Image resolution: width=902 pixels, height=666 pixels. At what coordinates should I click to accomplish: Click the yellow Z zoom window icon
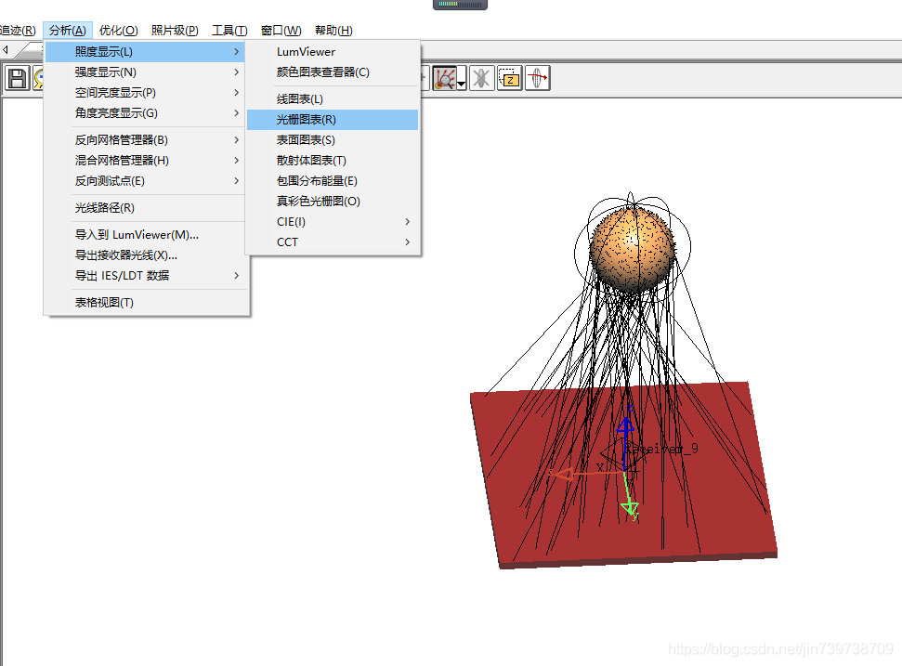(509, 78)
